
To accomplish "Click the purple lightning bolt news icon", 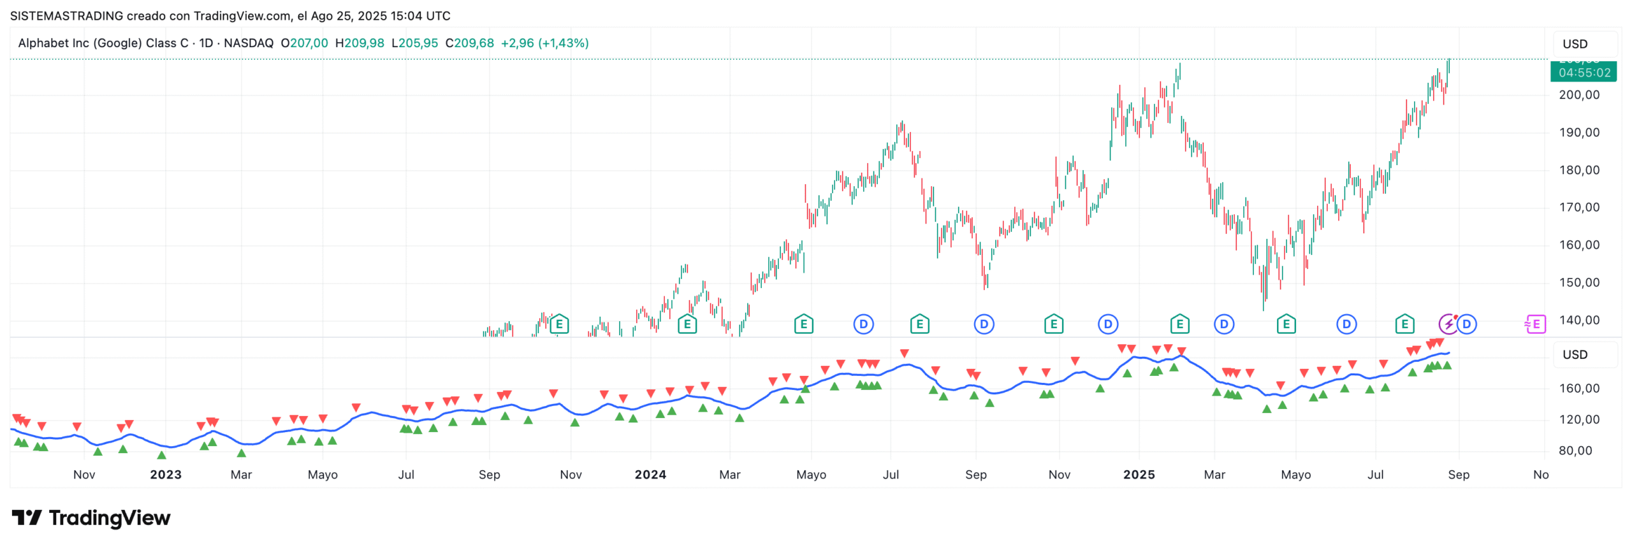I will (1448, 324).
